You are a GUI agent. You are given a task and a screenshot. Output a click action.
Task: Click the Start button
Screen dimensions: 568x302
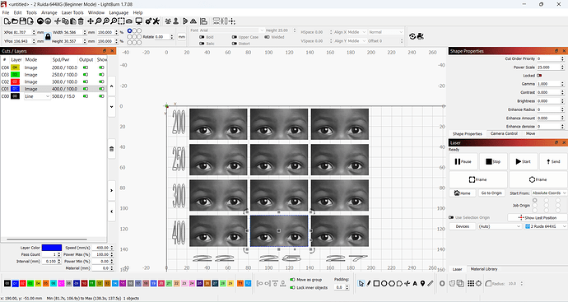point(523,161)
